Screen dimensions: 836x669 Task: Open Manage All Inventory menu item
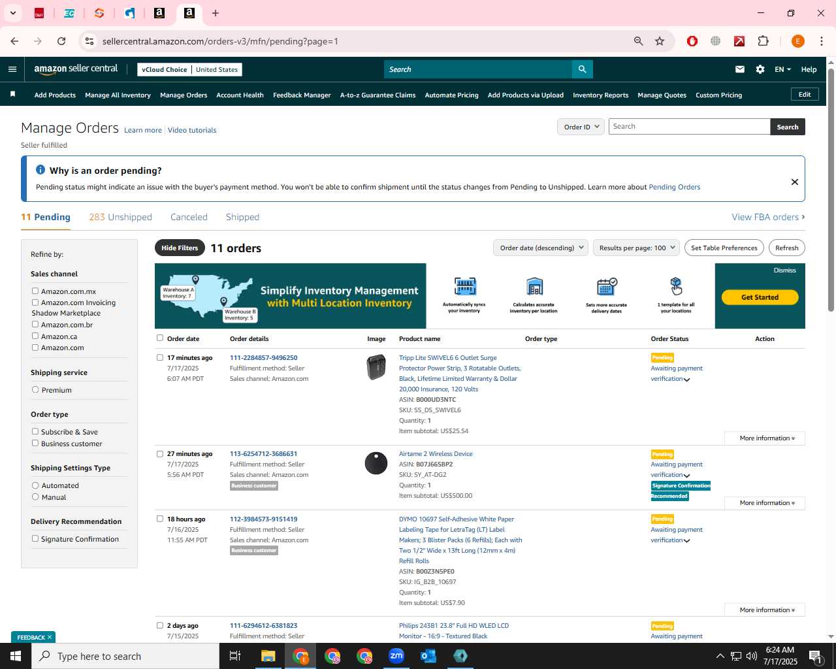[118, 95]
